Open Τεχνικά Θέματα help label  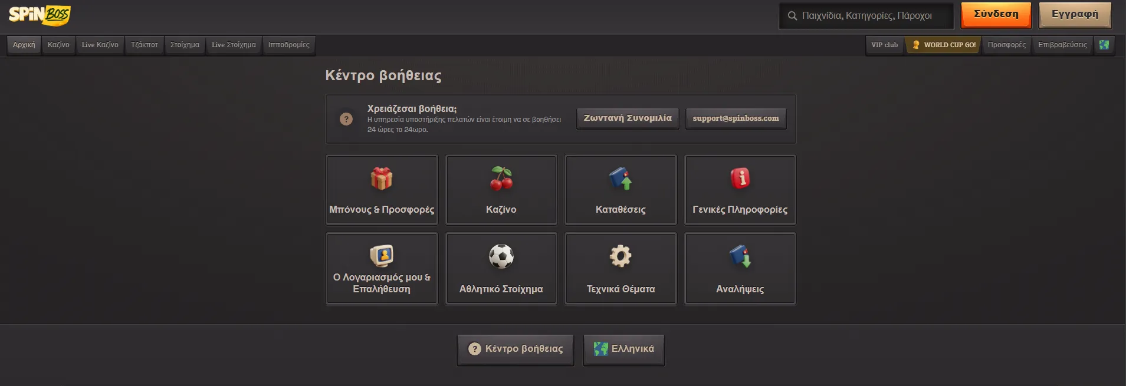click(x=621, y=289)
